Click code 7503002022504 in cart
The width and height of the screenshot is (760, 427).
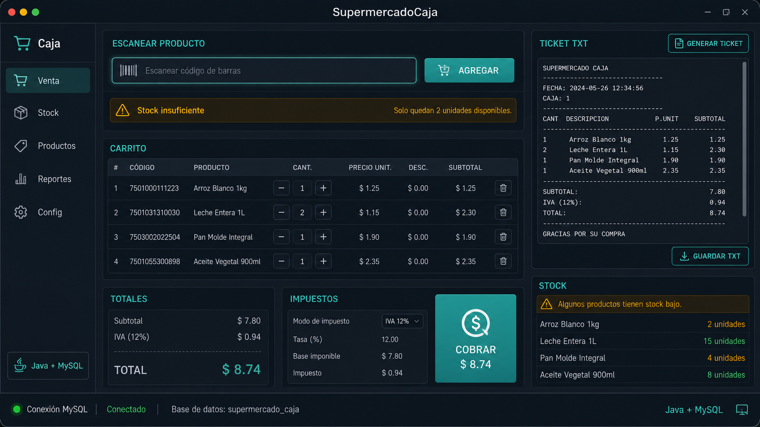tap(155, 237)
